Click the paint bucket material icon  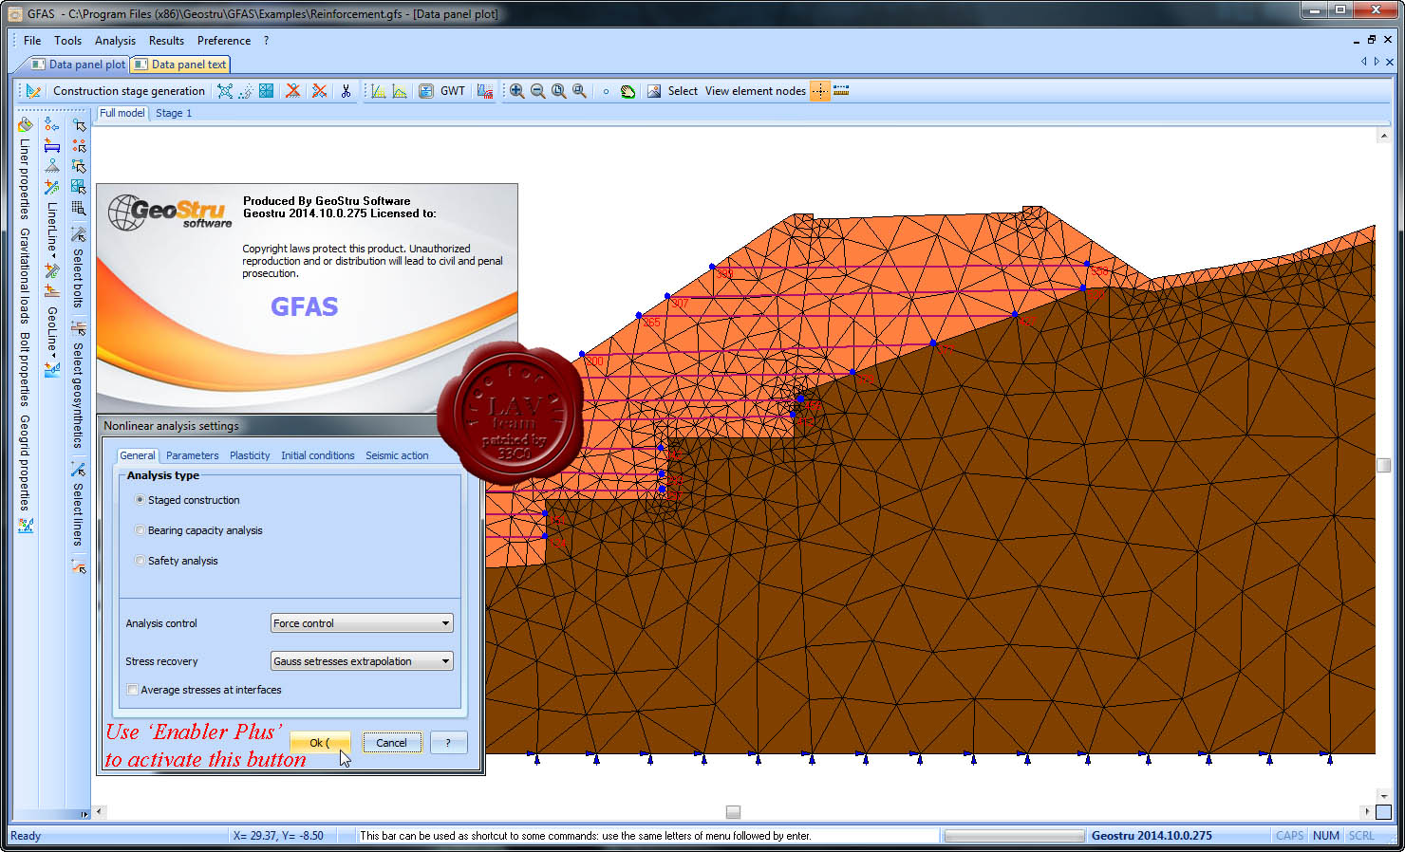[25, 124]
